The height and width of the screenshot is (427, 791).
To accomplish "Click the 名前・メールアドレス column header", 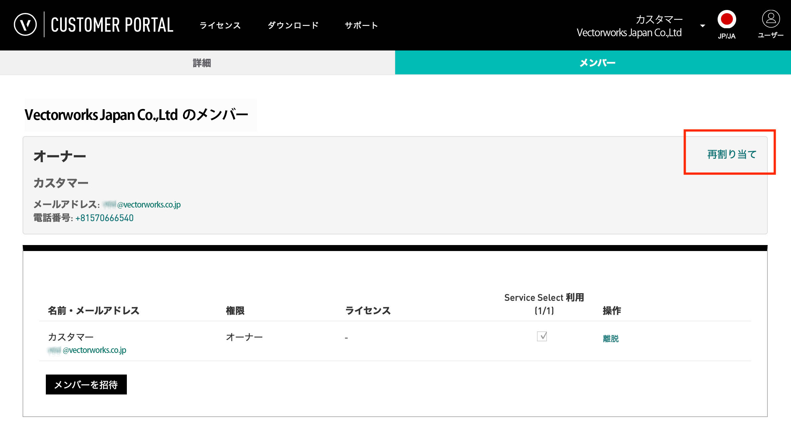I will [x=94, y=310].
